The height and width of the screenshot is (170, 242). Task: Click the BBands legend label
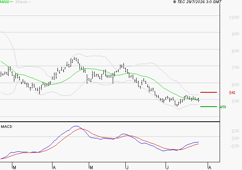[x=22, y=2]
